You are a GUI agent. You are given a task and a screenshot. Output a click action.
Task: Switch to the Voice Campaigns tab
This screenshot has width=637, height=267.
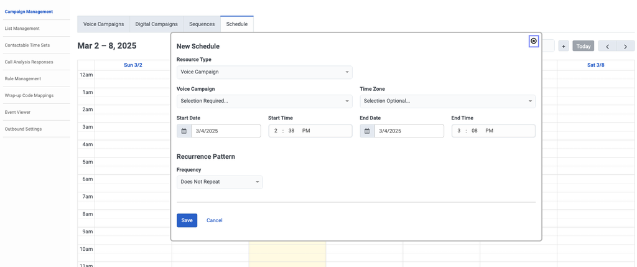(103, 24)
